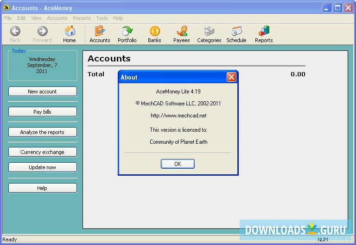Click the Back arrow toolbar icon
Screen dimensions: 356x245
tap(15, 31)
